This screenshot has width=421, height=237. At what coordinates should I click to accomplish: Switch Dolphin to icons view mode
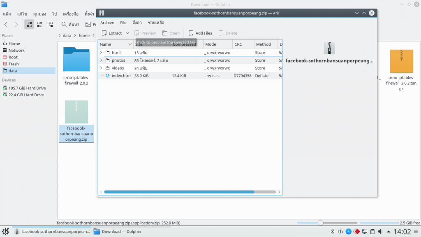point(29,24)
